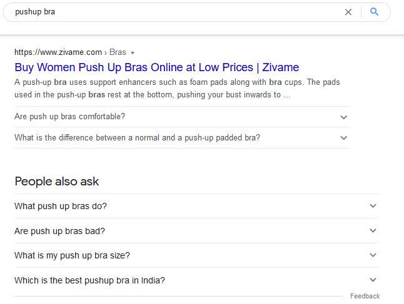This screenshot has height=304, width=404.
Task: Expand chevron for 'What is my push up bra size?'
Action: click(x=373, y=255)
